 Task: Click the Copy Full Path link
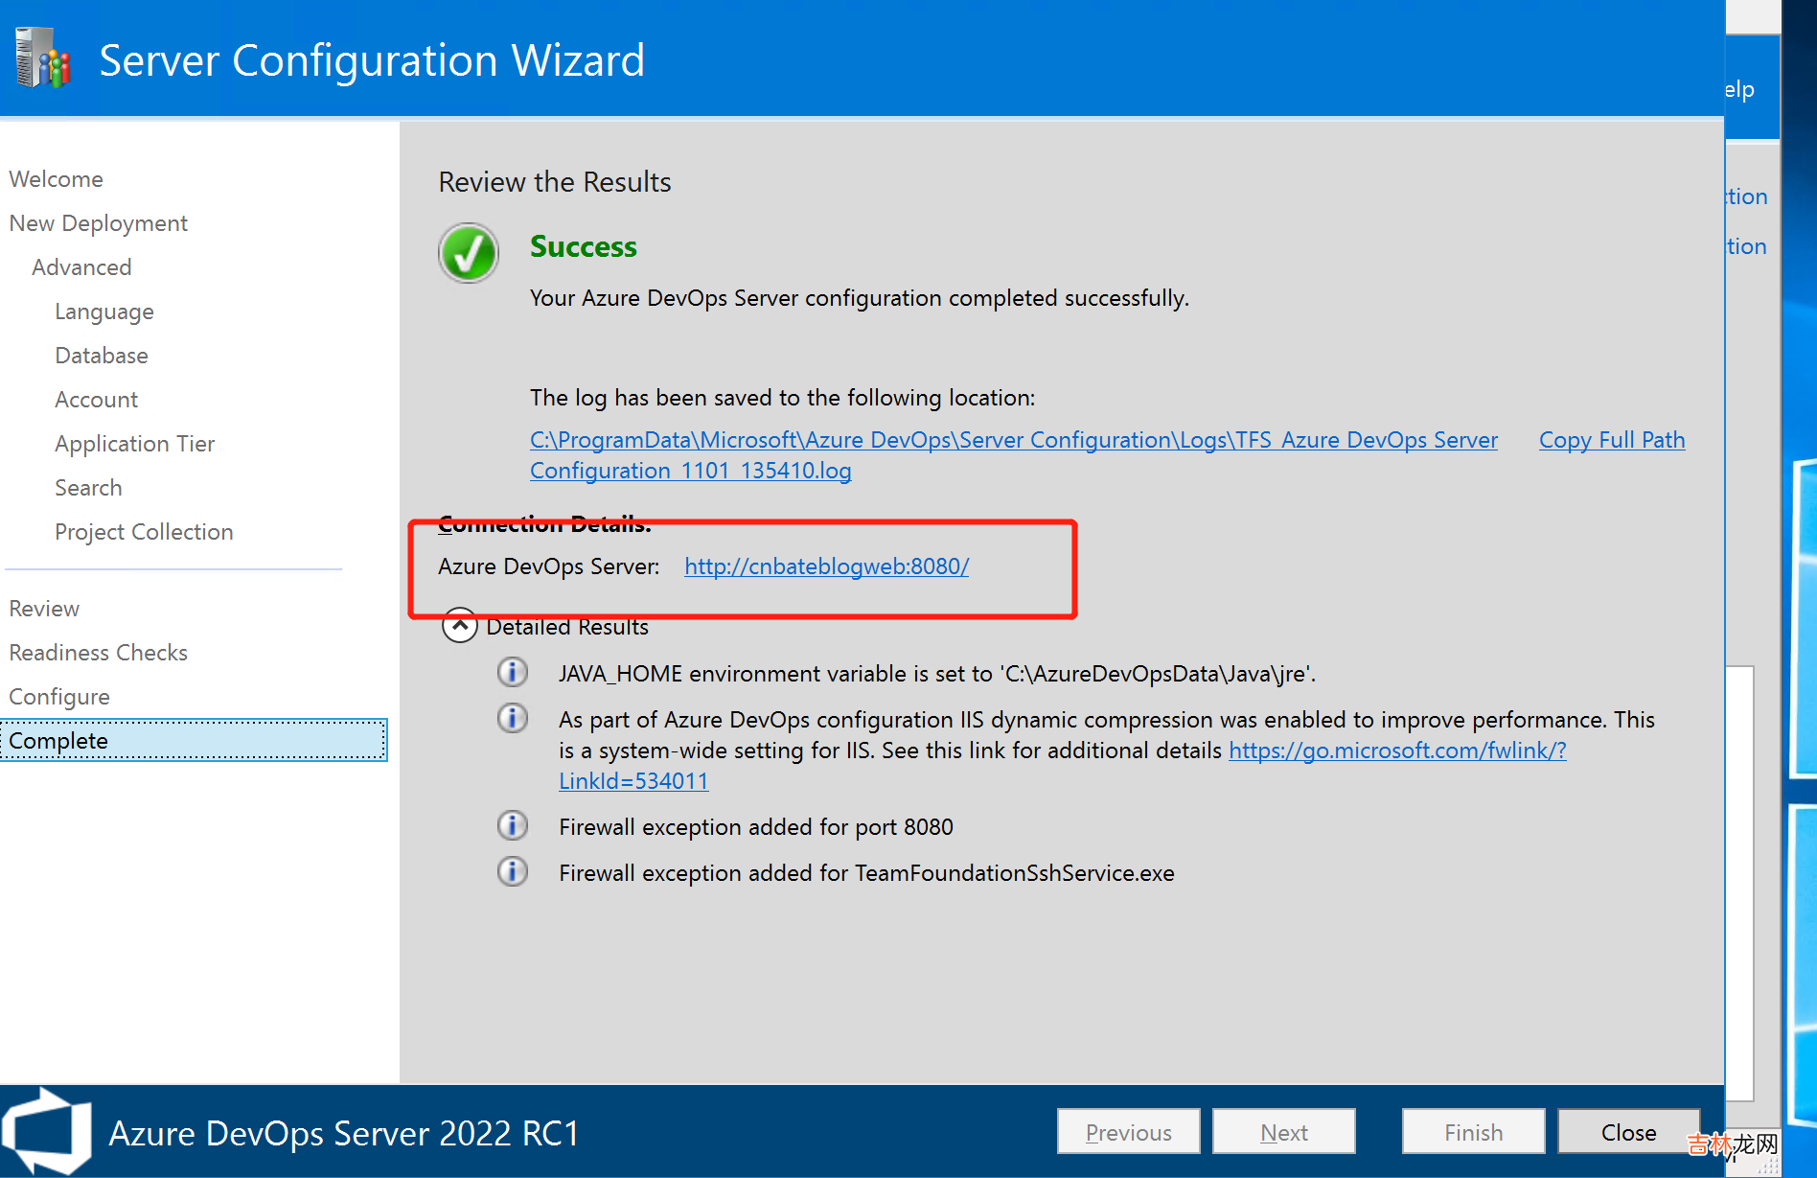click(1611, 440)
